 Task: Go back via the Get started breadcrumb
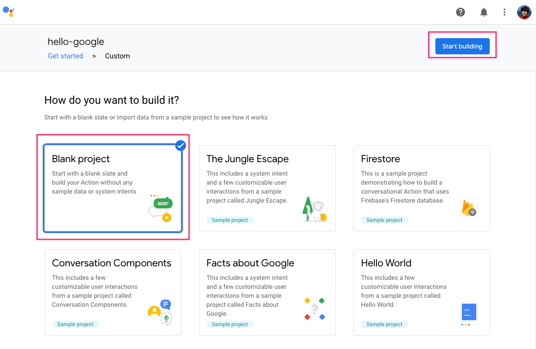[x=65, y=56]
